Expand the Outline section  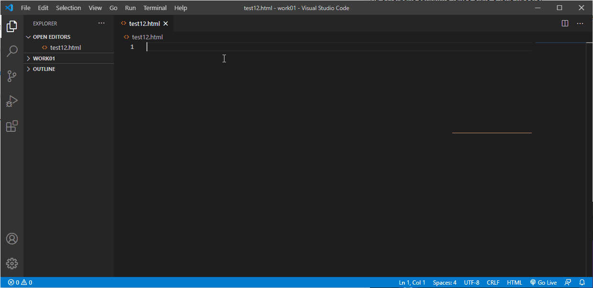tap(44, 69)
